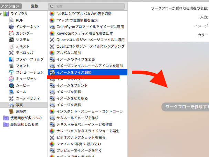
Task: Select サムネールイメージを作成 action
Action: click(87, 118)
